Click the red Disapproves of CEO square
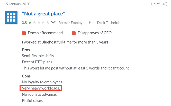 pyautogui.click(x=74, y=33)
